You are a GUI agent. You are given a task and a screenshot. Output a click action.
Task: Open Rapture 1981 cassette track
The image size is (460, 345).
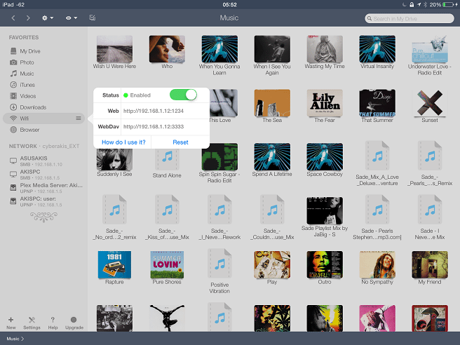point(114,268)
